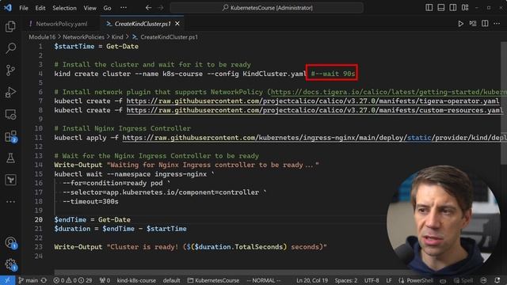Change the default Kubernetes namespace
The height and width of the screenshot is (285, 507).
[x=171, y=280]
